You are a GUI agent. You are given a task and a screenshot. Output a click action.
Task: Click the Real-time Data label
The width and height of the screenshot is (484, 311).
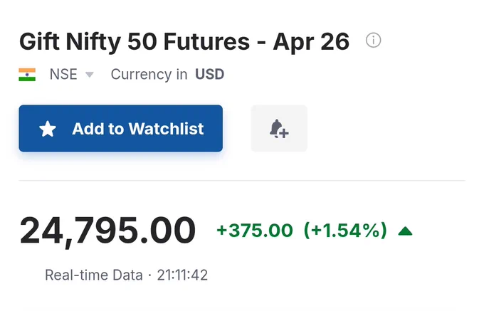[x=94, y=275]
